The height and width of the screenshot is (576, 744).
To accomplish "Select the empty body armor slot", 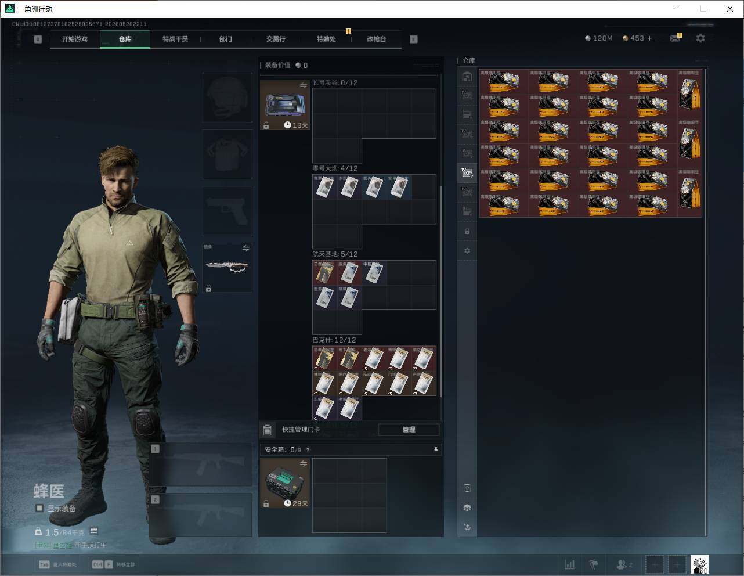I will pyautogui.click(x=227, y=154).
